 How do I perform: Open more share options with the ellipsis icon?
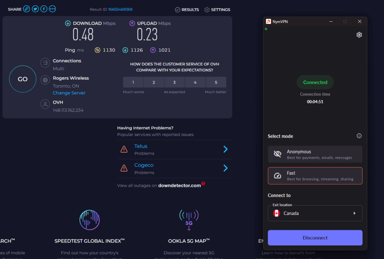coord(52,9)
